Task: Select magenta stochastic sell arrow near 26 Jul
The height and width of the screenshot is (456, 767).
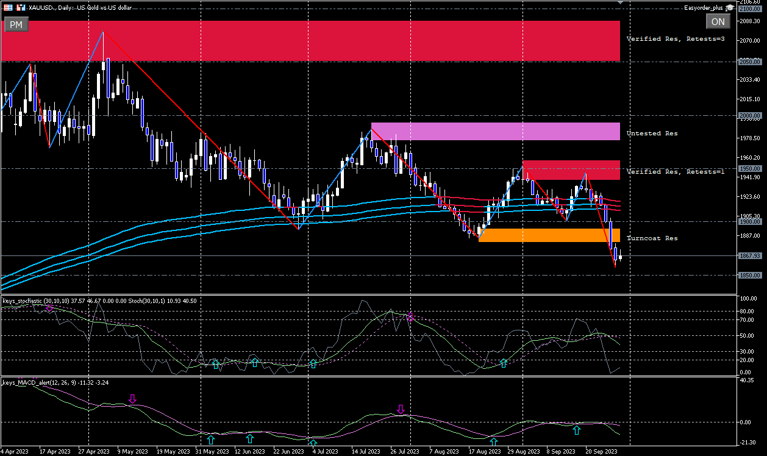Action: [x=410, y=317]
